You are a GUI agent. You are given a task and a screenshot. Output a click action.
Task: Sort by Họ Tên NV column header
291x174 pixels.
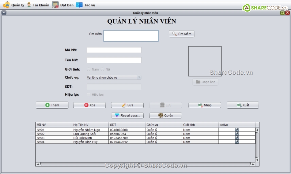point(90,125)
